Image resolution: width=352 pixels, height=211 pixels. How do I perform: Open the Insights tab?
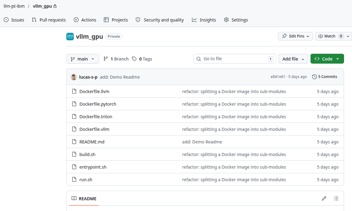coord(204,20)
